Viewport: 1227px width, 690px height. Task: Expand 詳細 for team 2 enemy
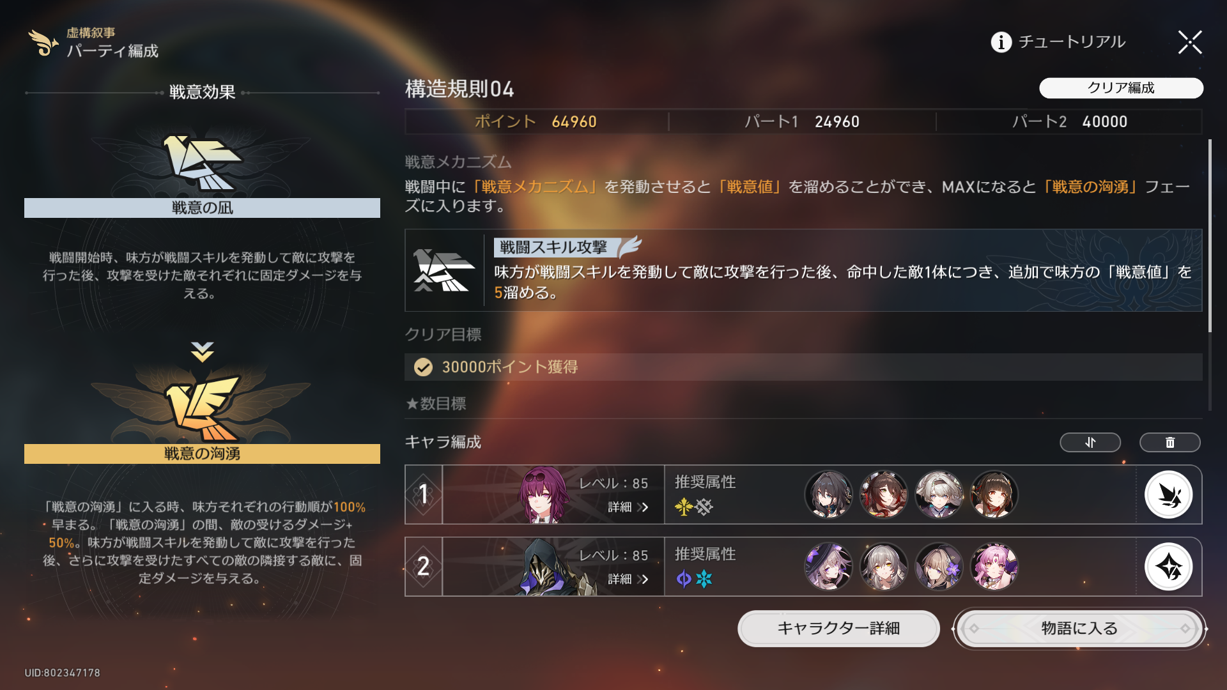pos(628,579)
